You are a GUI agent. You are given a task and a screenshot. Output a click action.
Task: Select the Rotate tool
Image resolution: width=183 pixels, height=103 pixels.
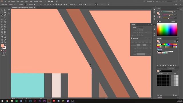click(x=2, y=25)
